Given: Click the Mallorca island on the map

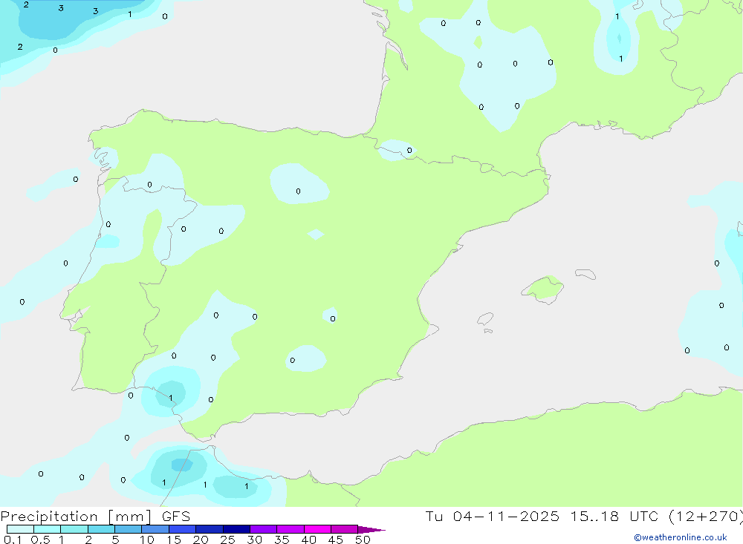Looking at the screenshot, I should point(543,289).
